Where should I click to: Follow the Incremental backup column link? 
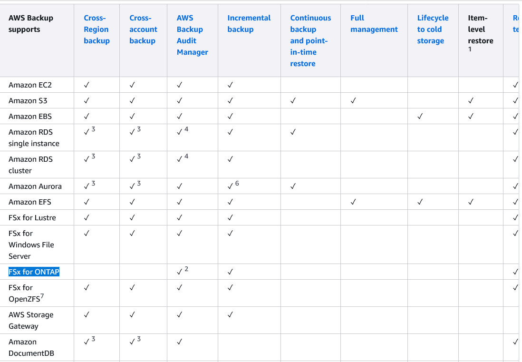[249, 24]
